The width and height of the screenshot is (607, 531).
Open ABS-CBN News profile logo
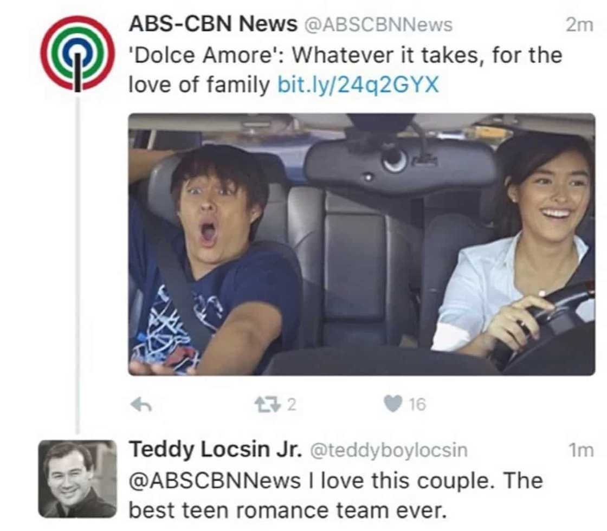[x=78, y=54]
